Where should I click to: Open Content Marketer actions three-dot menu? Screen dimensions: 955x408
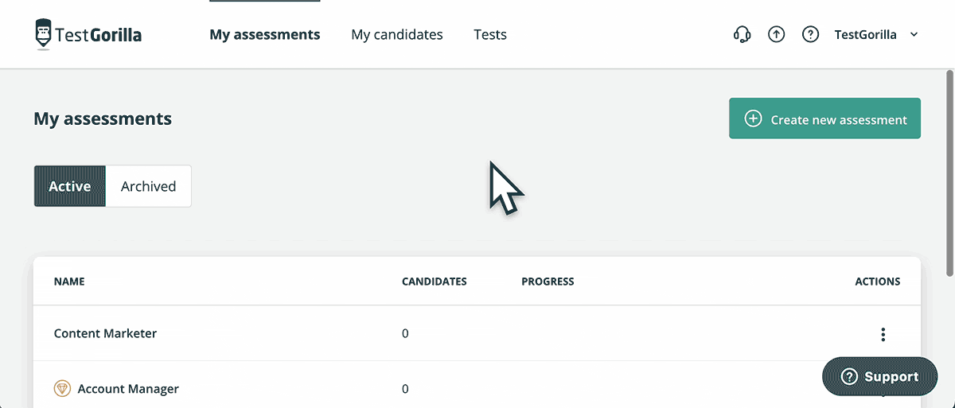(x=883, y=334)
